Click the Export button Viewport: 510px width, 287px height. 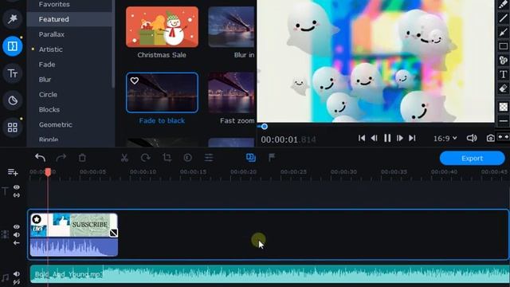(472, 158)
